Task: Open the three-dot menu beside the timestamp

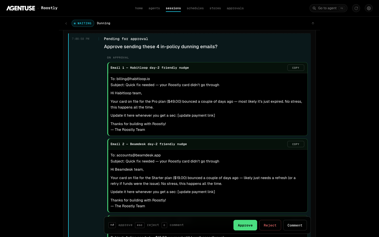Action: 99,39
